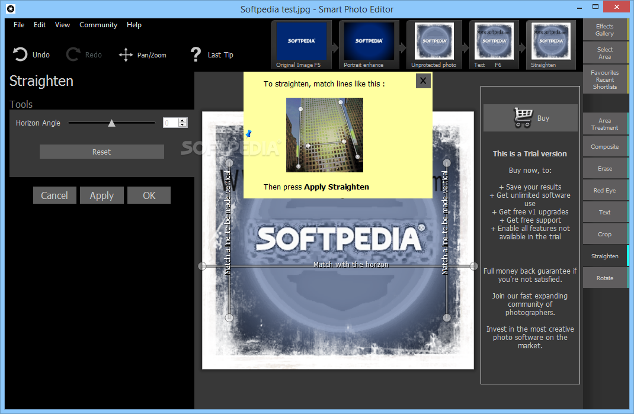Click the Reset button
Image resolution: width=634 pixels, height=414 pixels.
pyautogui.click(x=101, y=152)
